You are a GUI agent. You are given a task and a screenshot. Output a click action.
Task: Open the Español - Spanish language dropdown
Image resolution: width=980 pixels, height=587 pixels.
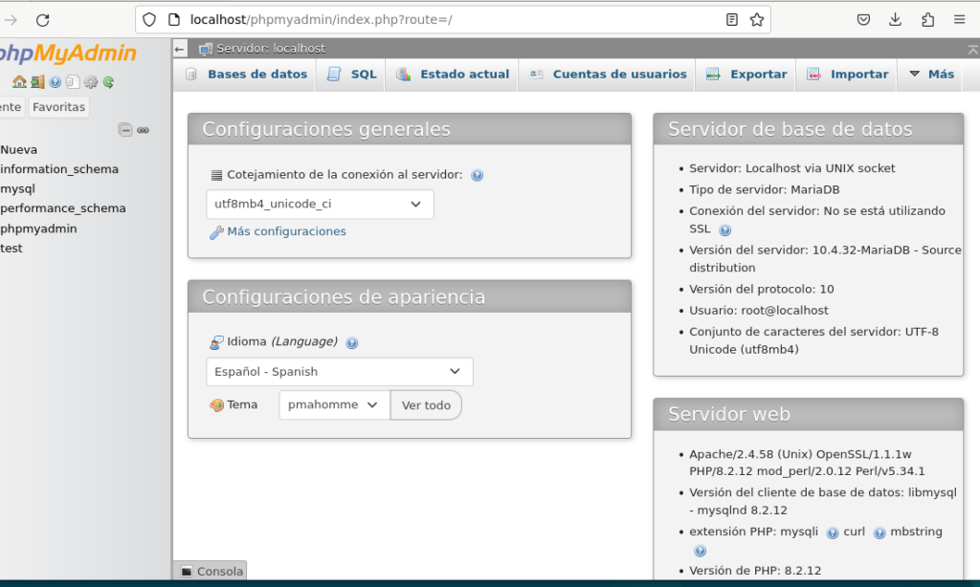[x=339, y=371]
